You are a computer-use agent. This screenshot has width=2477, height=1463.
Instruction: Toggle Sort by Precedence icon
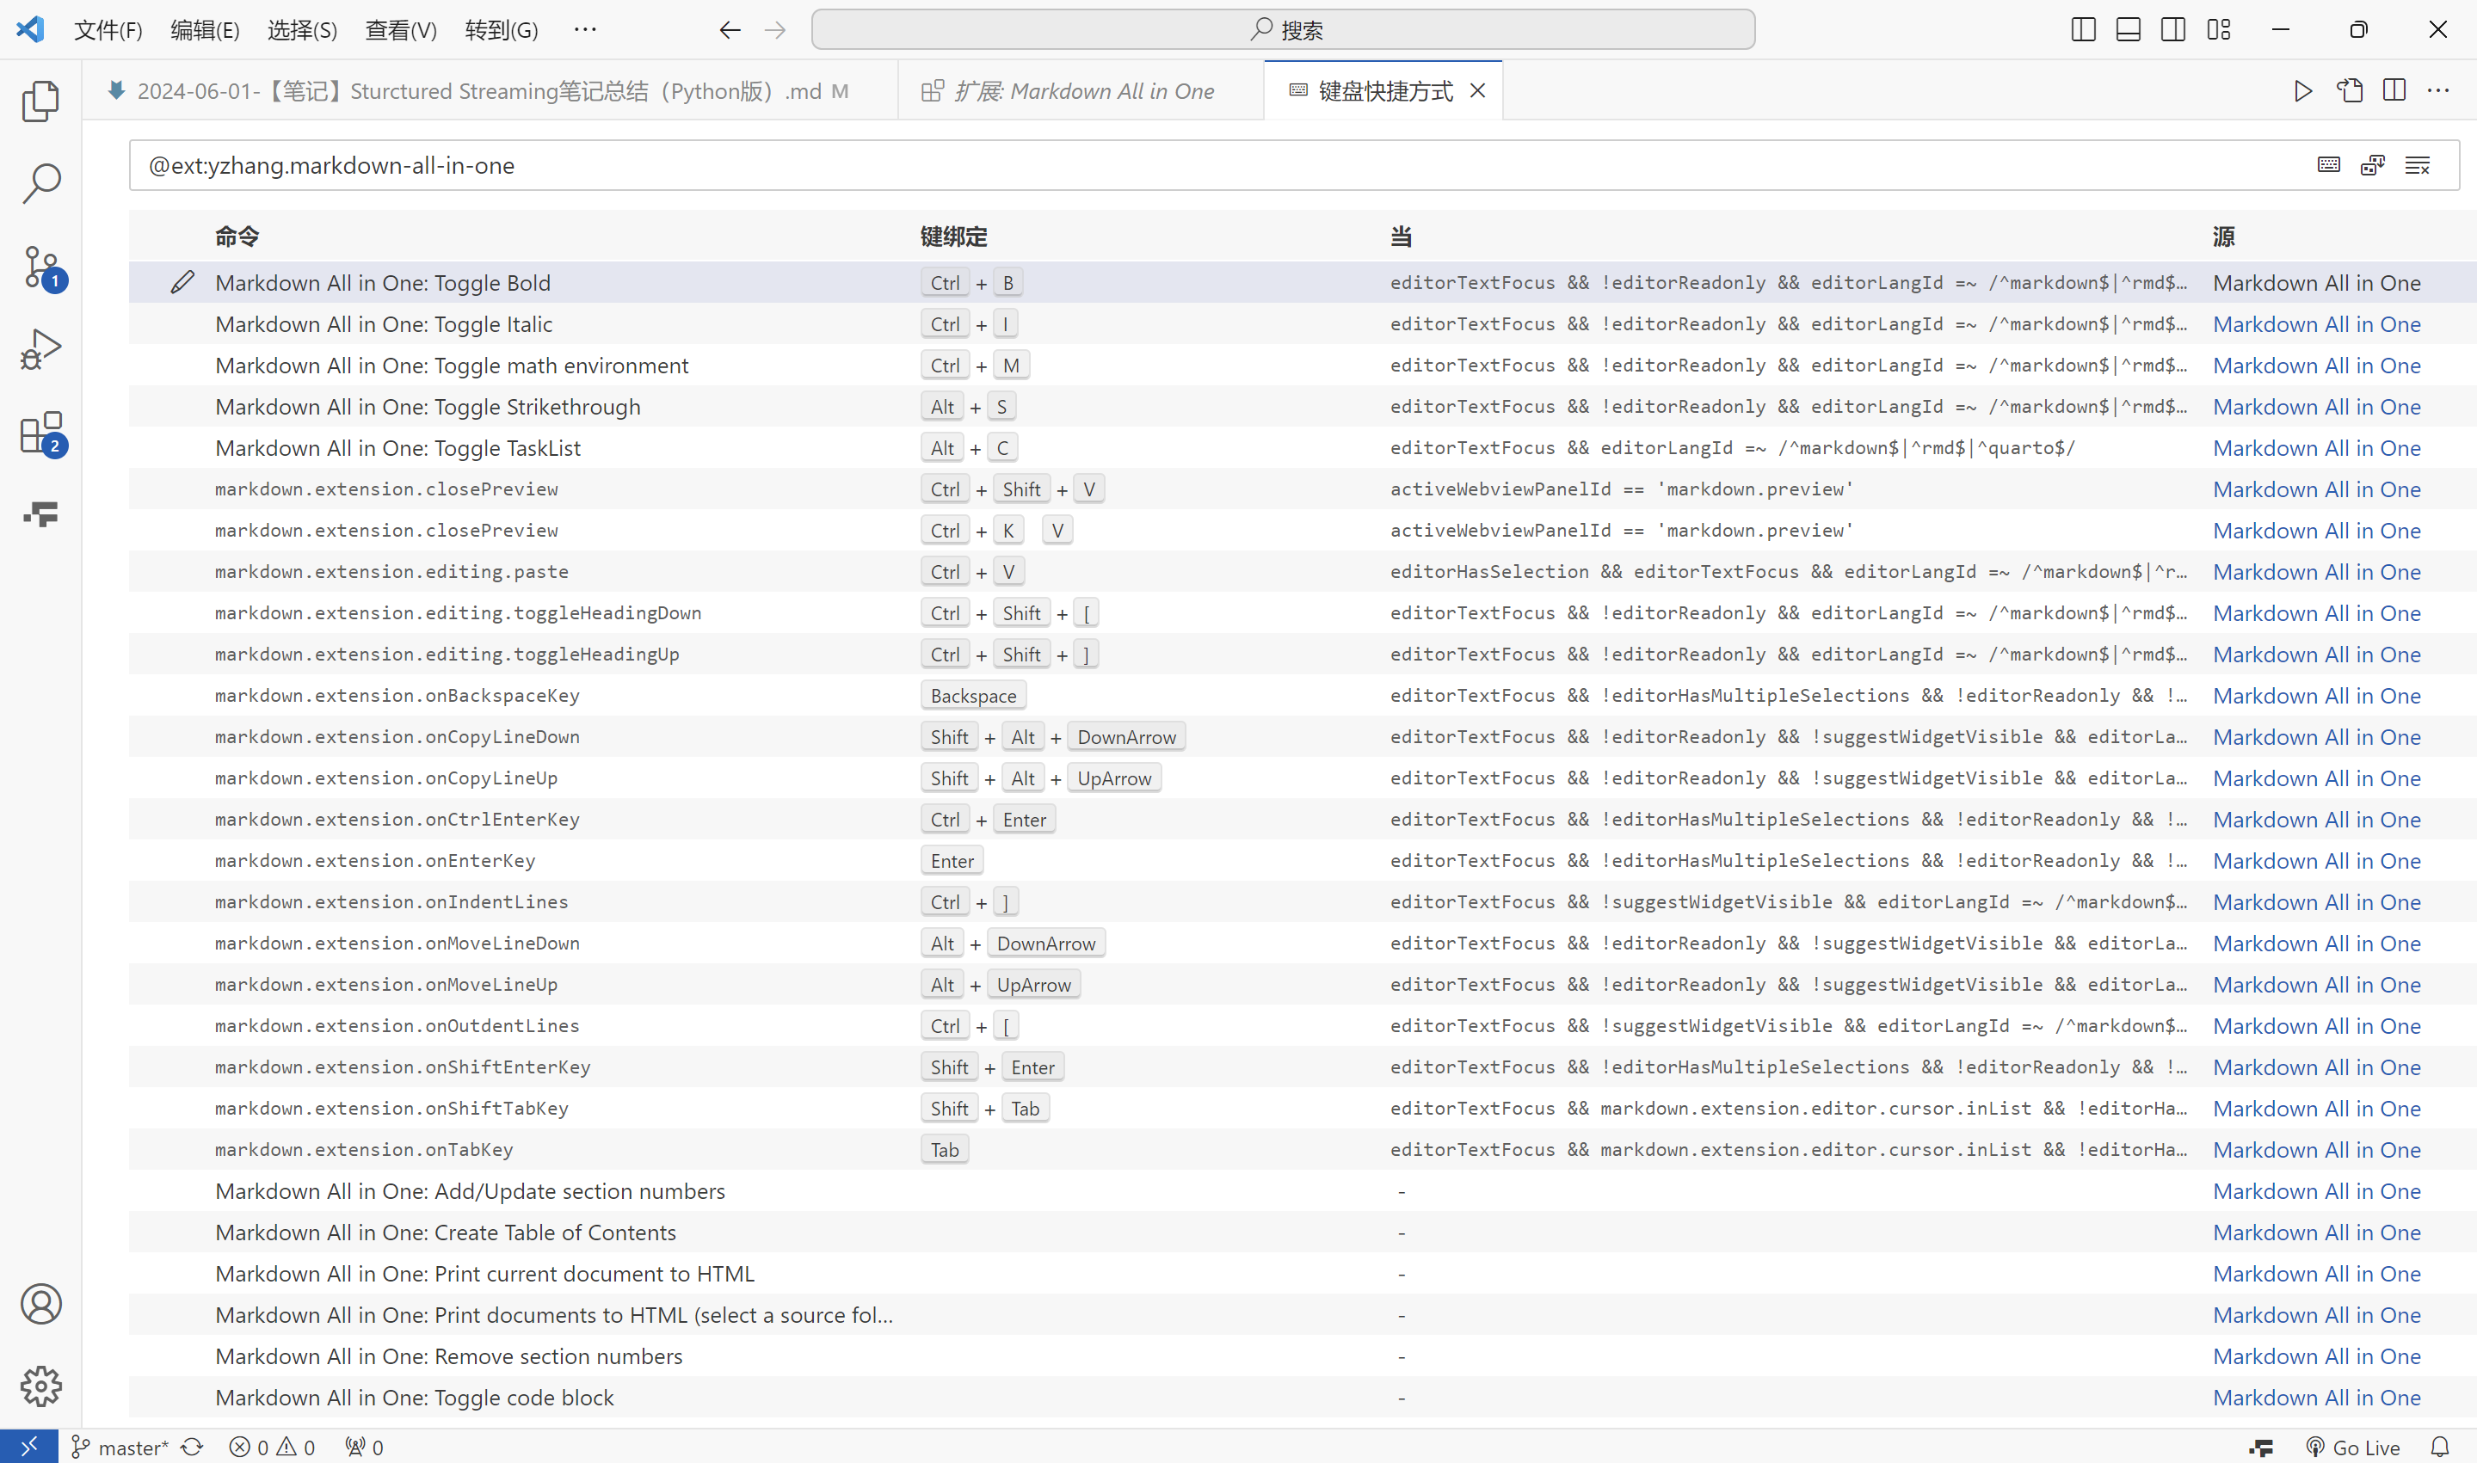(x=2373, y=164)
